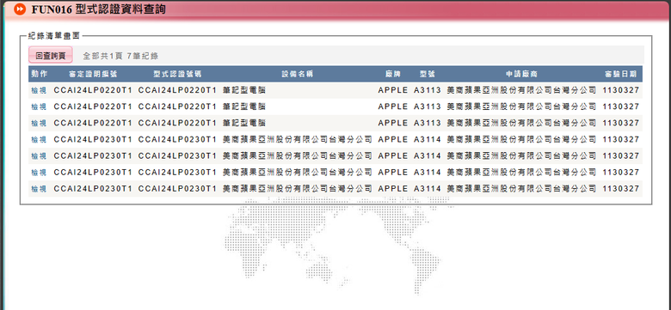
Task: Select APPLE brand cell in third A3113 row
Action: [x=393, y=124]
